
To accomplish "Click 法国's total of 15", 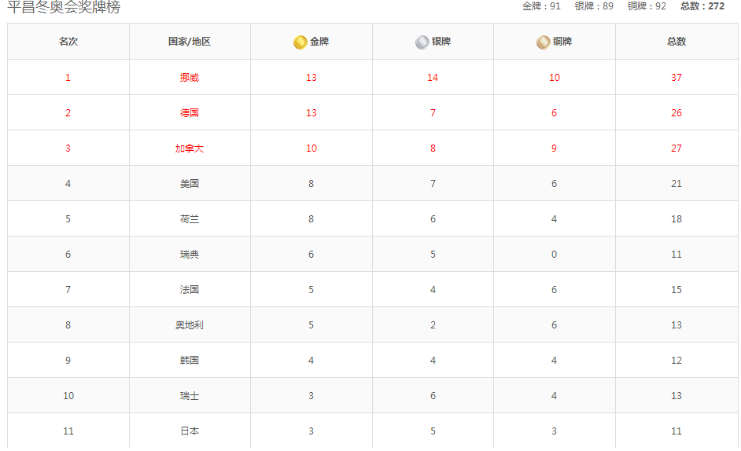I will 676,289.
